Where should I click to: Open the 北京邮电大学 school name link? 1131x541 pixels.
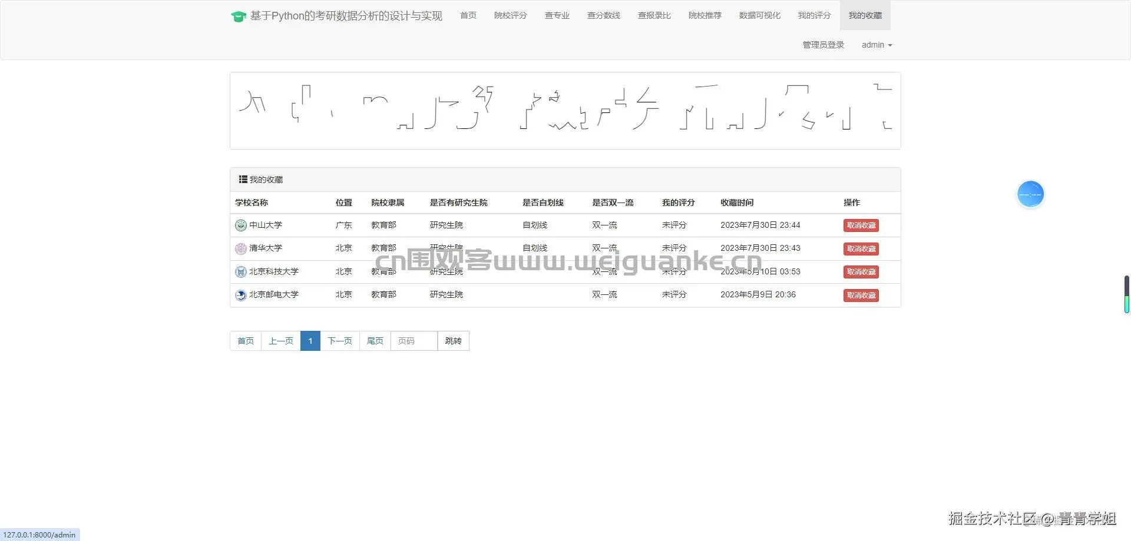[274, 294]
